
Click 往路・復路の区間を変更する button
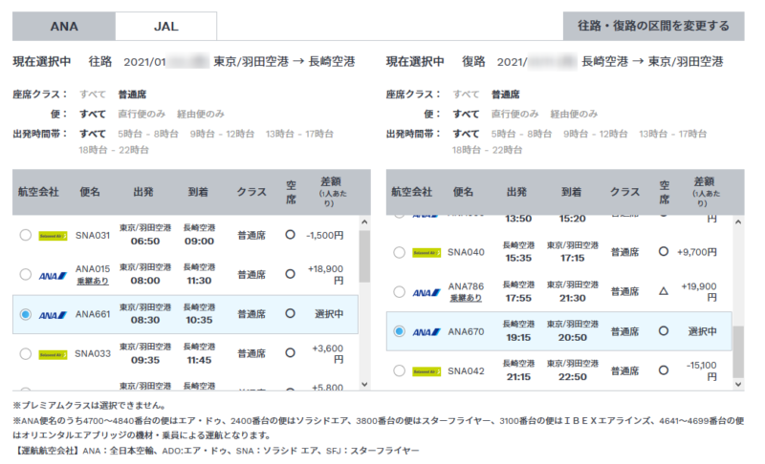click(x=653, y=26)
